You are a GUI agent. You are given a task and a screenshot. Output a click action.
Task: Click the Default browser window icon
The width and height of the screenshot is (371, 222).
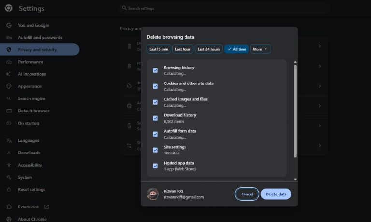[9, 111]
